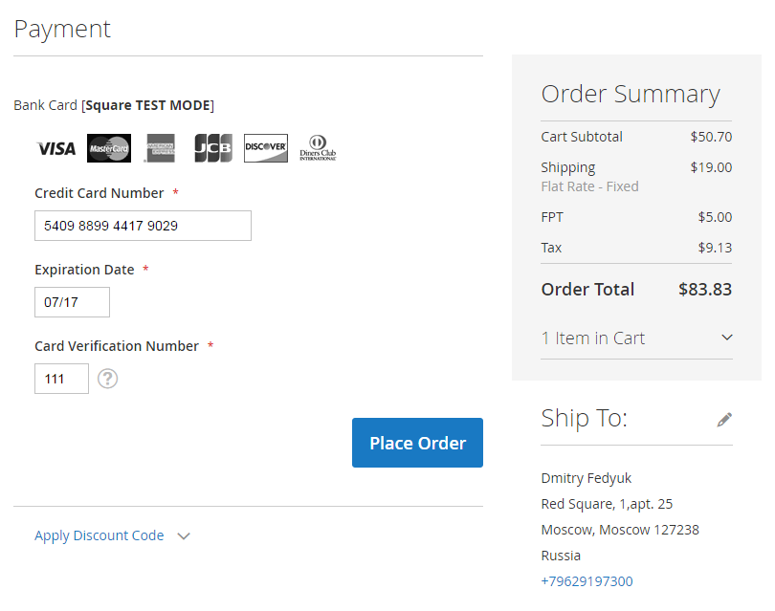The width and height of the screenshot is (775, 611).
Task: Click the Diners Club logo
Action: click(318, 148)
